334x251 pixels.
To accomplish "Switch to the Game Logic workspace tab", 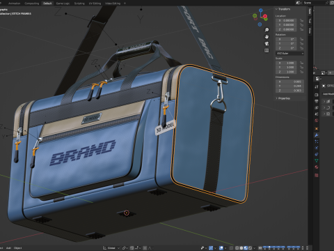I will pyautogui.click(x=63, y=3).
